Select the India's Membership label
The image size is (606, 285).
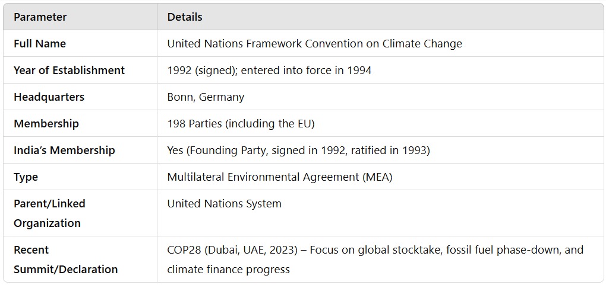(x=65, y=150)
